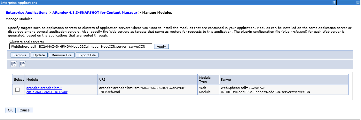Click the Apply button
The image size is (361, 120).
point(161,46)
